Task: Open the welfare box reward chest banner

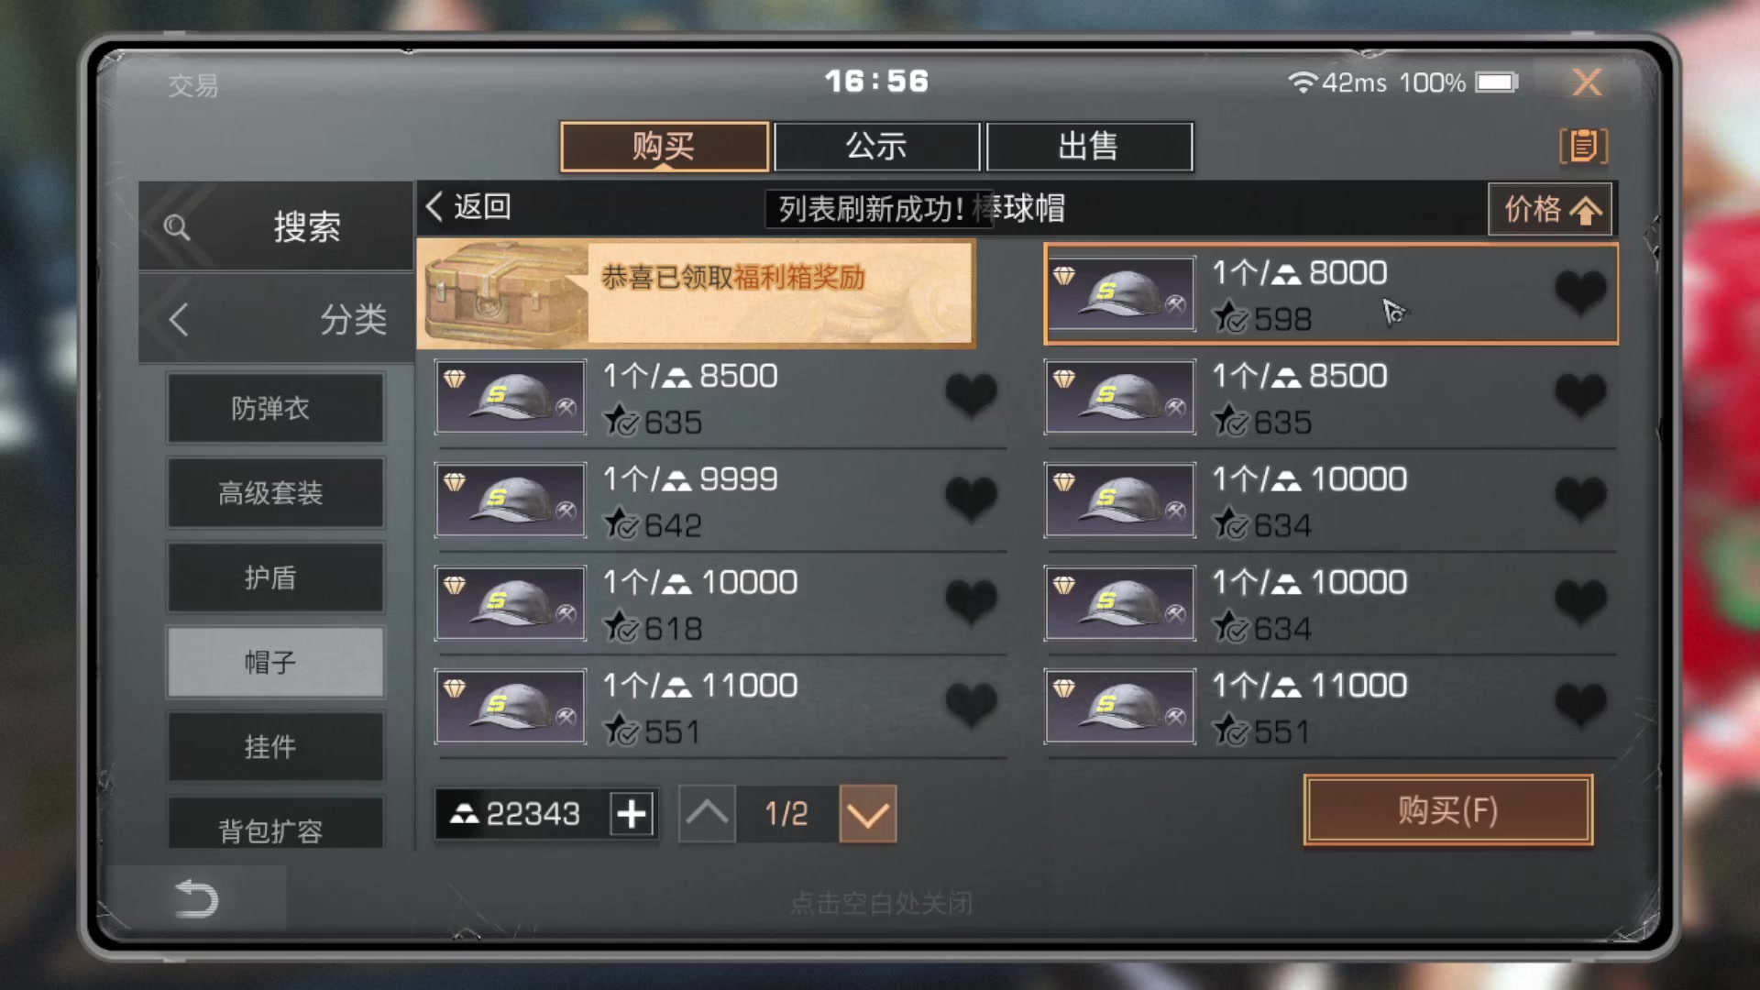Action: tap(696, 294)
